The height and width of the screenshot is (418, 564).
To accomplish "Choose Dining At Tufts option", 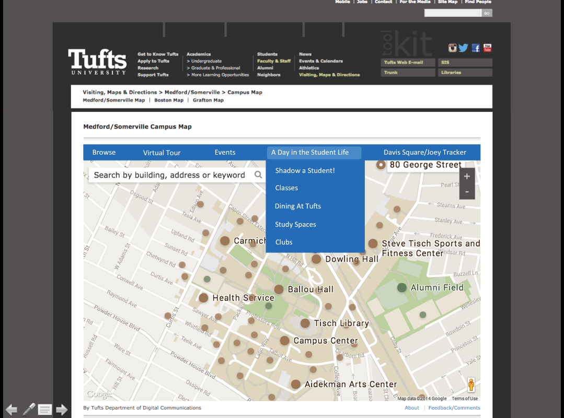I will (x=298, y=206).
